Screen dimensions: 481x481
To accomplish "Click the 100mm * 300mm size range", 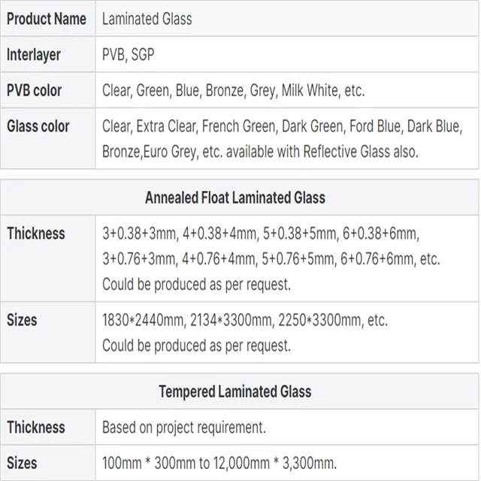I will (219, 462).
